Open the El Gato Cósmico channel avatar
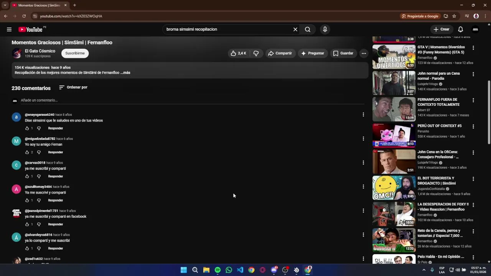The image size is (491, 276). 16,53
